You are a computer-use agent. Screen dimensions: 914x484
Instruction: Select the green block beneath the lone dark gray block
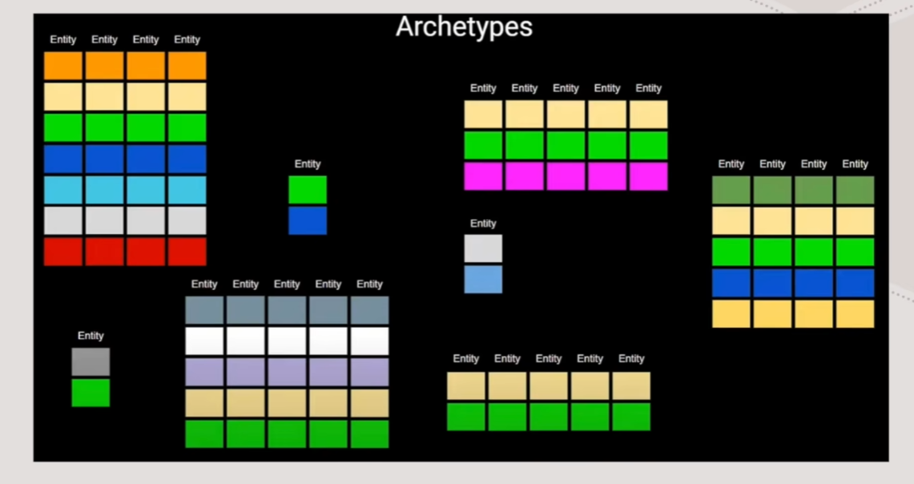(x=91, y=393)
